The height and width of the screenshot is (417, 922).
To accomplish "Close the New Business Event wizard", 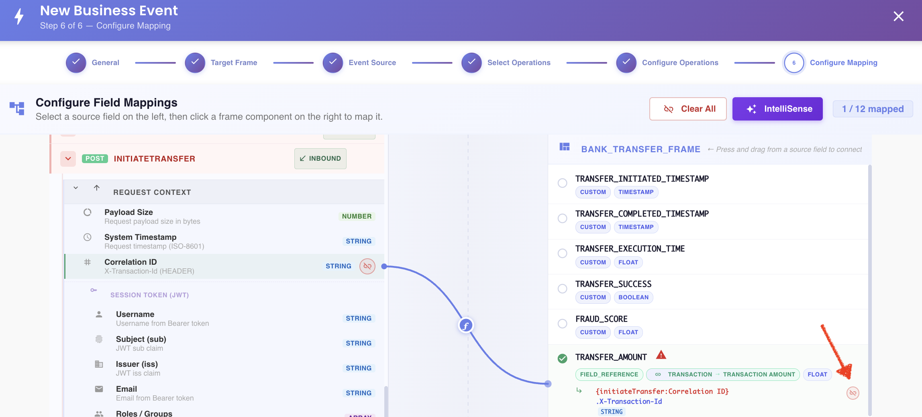I will 898,16.
